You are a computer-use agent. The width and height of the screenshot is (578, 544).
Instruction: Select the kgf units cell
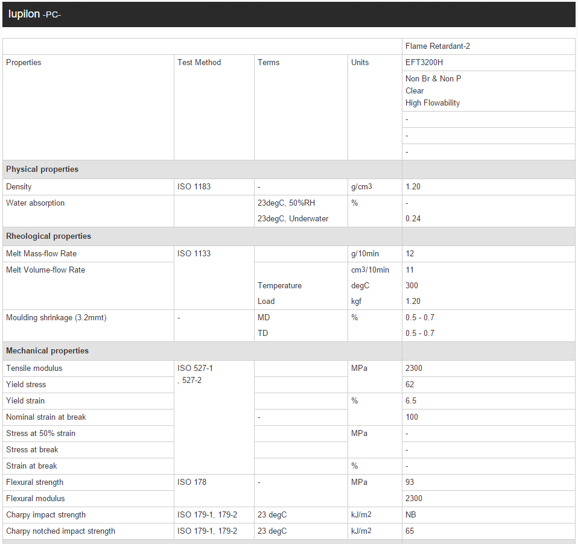pyautogui.click(x=356, y=301)
